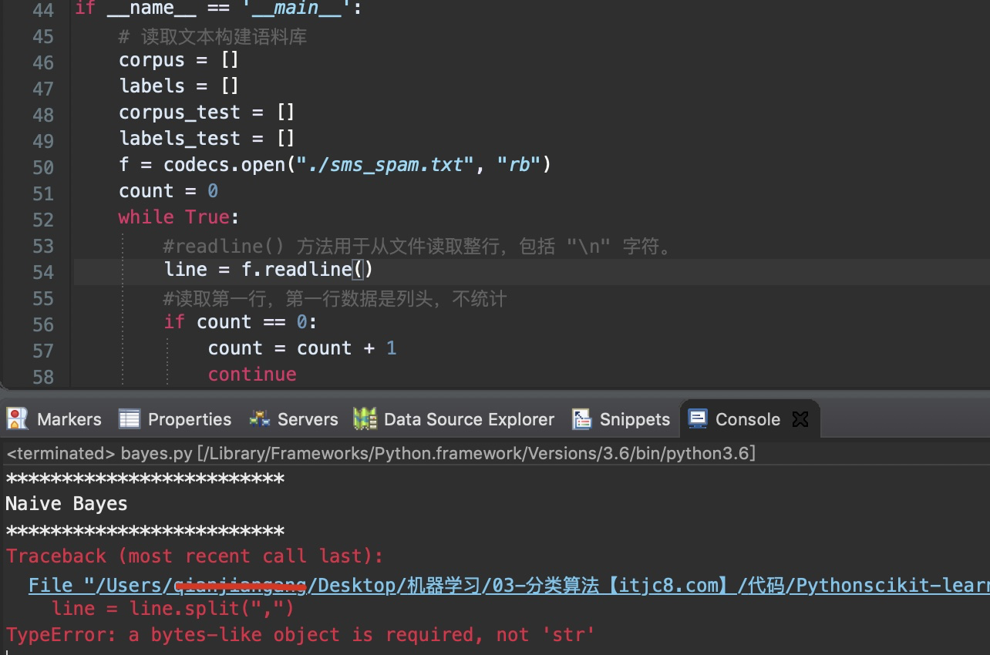Click the 'Naive Bayes' console output text

click(66, 504)
